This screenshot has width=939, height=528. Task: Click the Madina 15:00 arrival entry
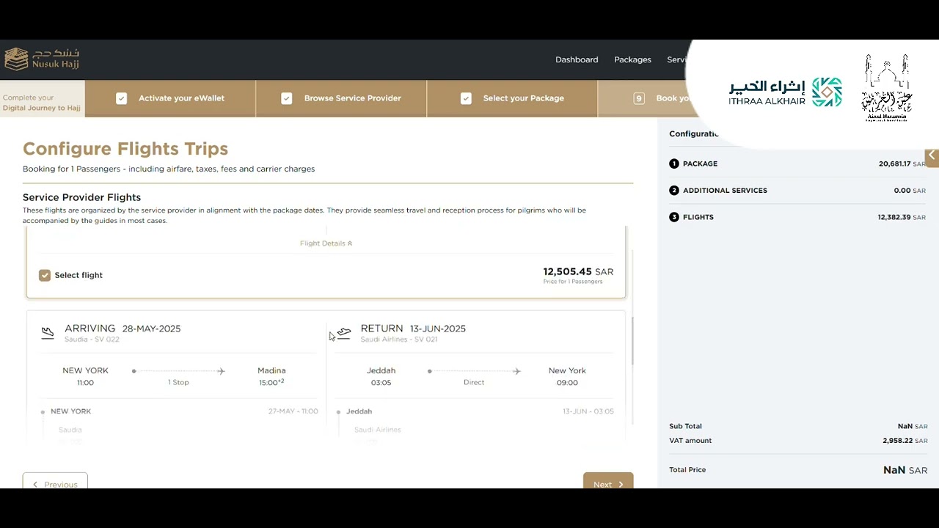point(271,376)
